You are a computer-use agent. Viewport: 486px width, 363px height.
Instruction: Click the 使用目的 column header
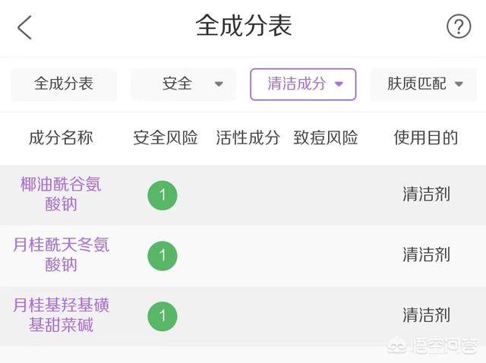426,137
